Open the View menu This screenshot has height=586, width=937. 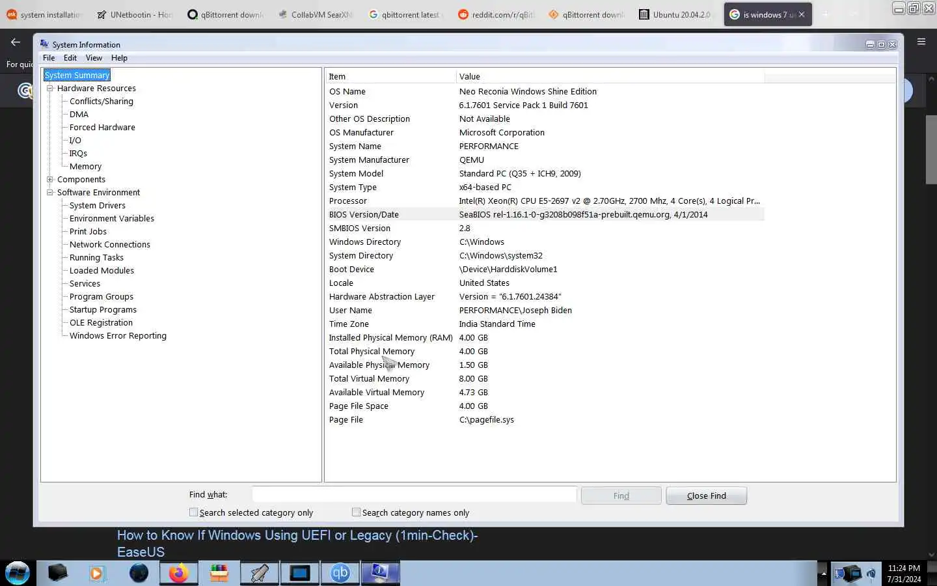pos(94,58)
